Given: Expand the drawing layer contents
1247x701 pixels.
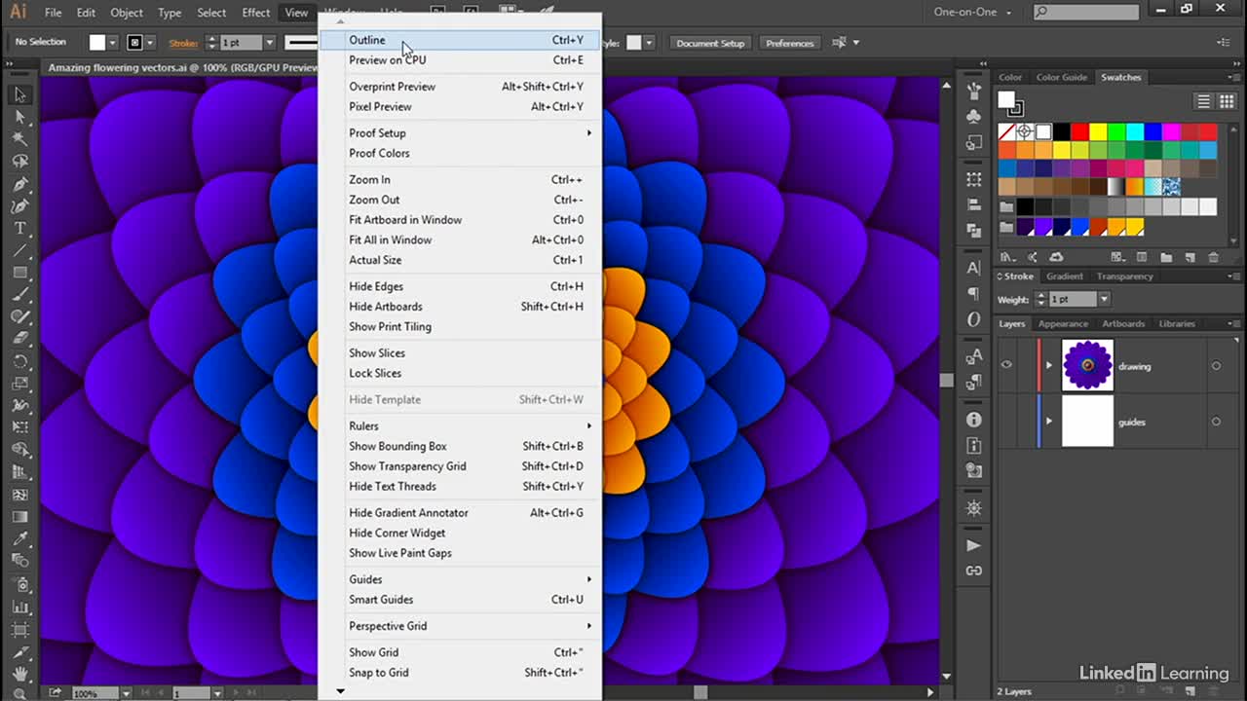Looking at the screenshot, I should (x=1049, y=366).
